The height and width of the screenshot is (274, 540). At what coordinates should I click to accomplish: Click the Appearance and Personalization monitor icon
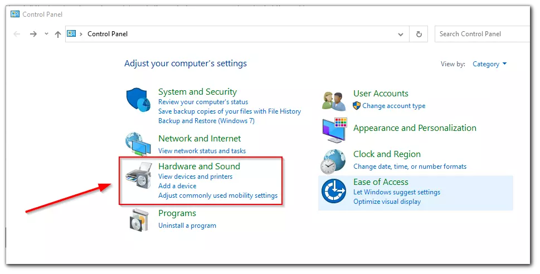tap(334, 130)
